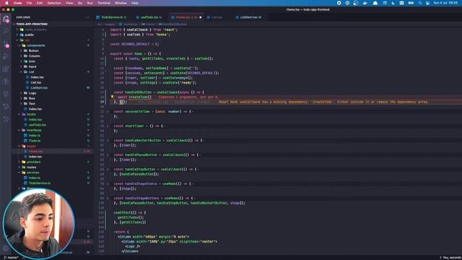The image size is (462, 260).
Task: Click the Do Not Disturb moon icon
Action: (x=393, y=3)
